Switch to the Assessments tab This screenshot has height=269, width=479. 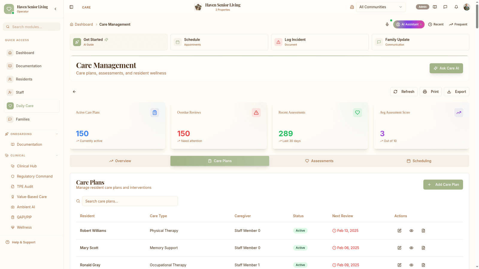click(x=319, y=161)
